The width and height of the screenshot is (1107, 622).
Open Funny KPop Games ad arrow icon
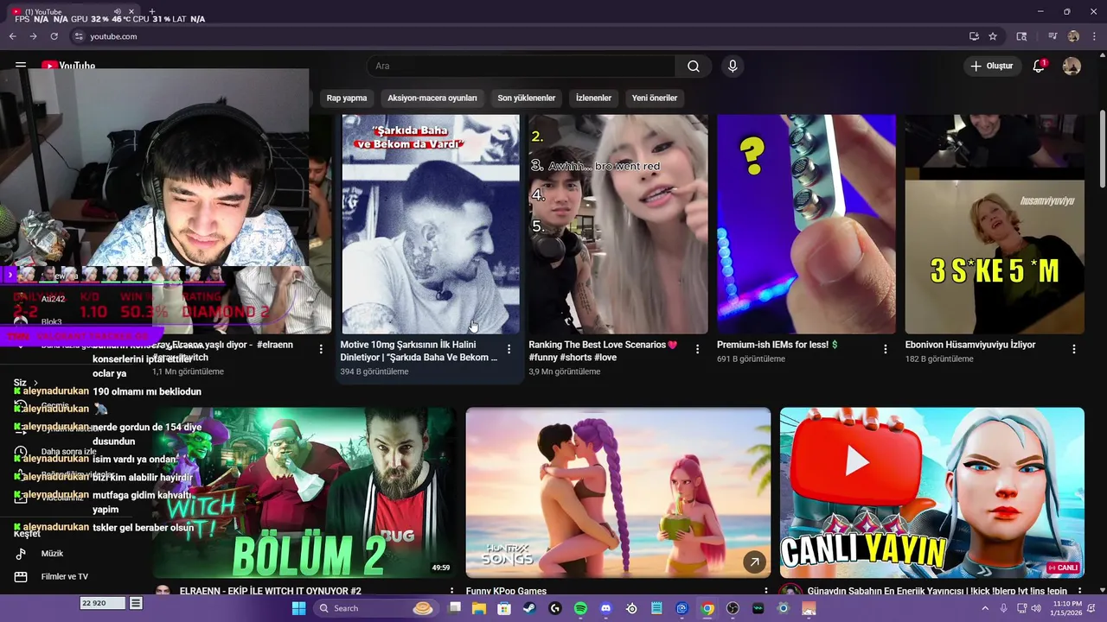(754, 562)
